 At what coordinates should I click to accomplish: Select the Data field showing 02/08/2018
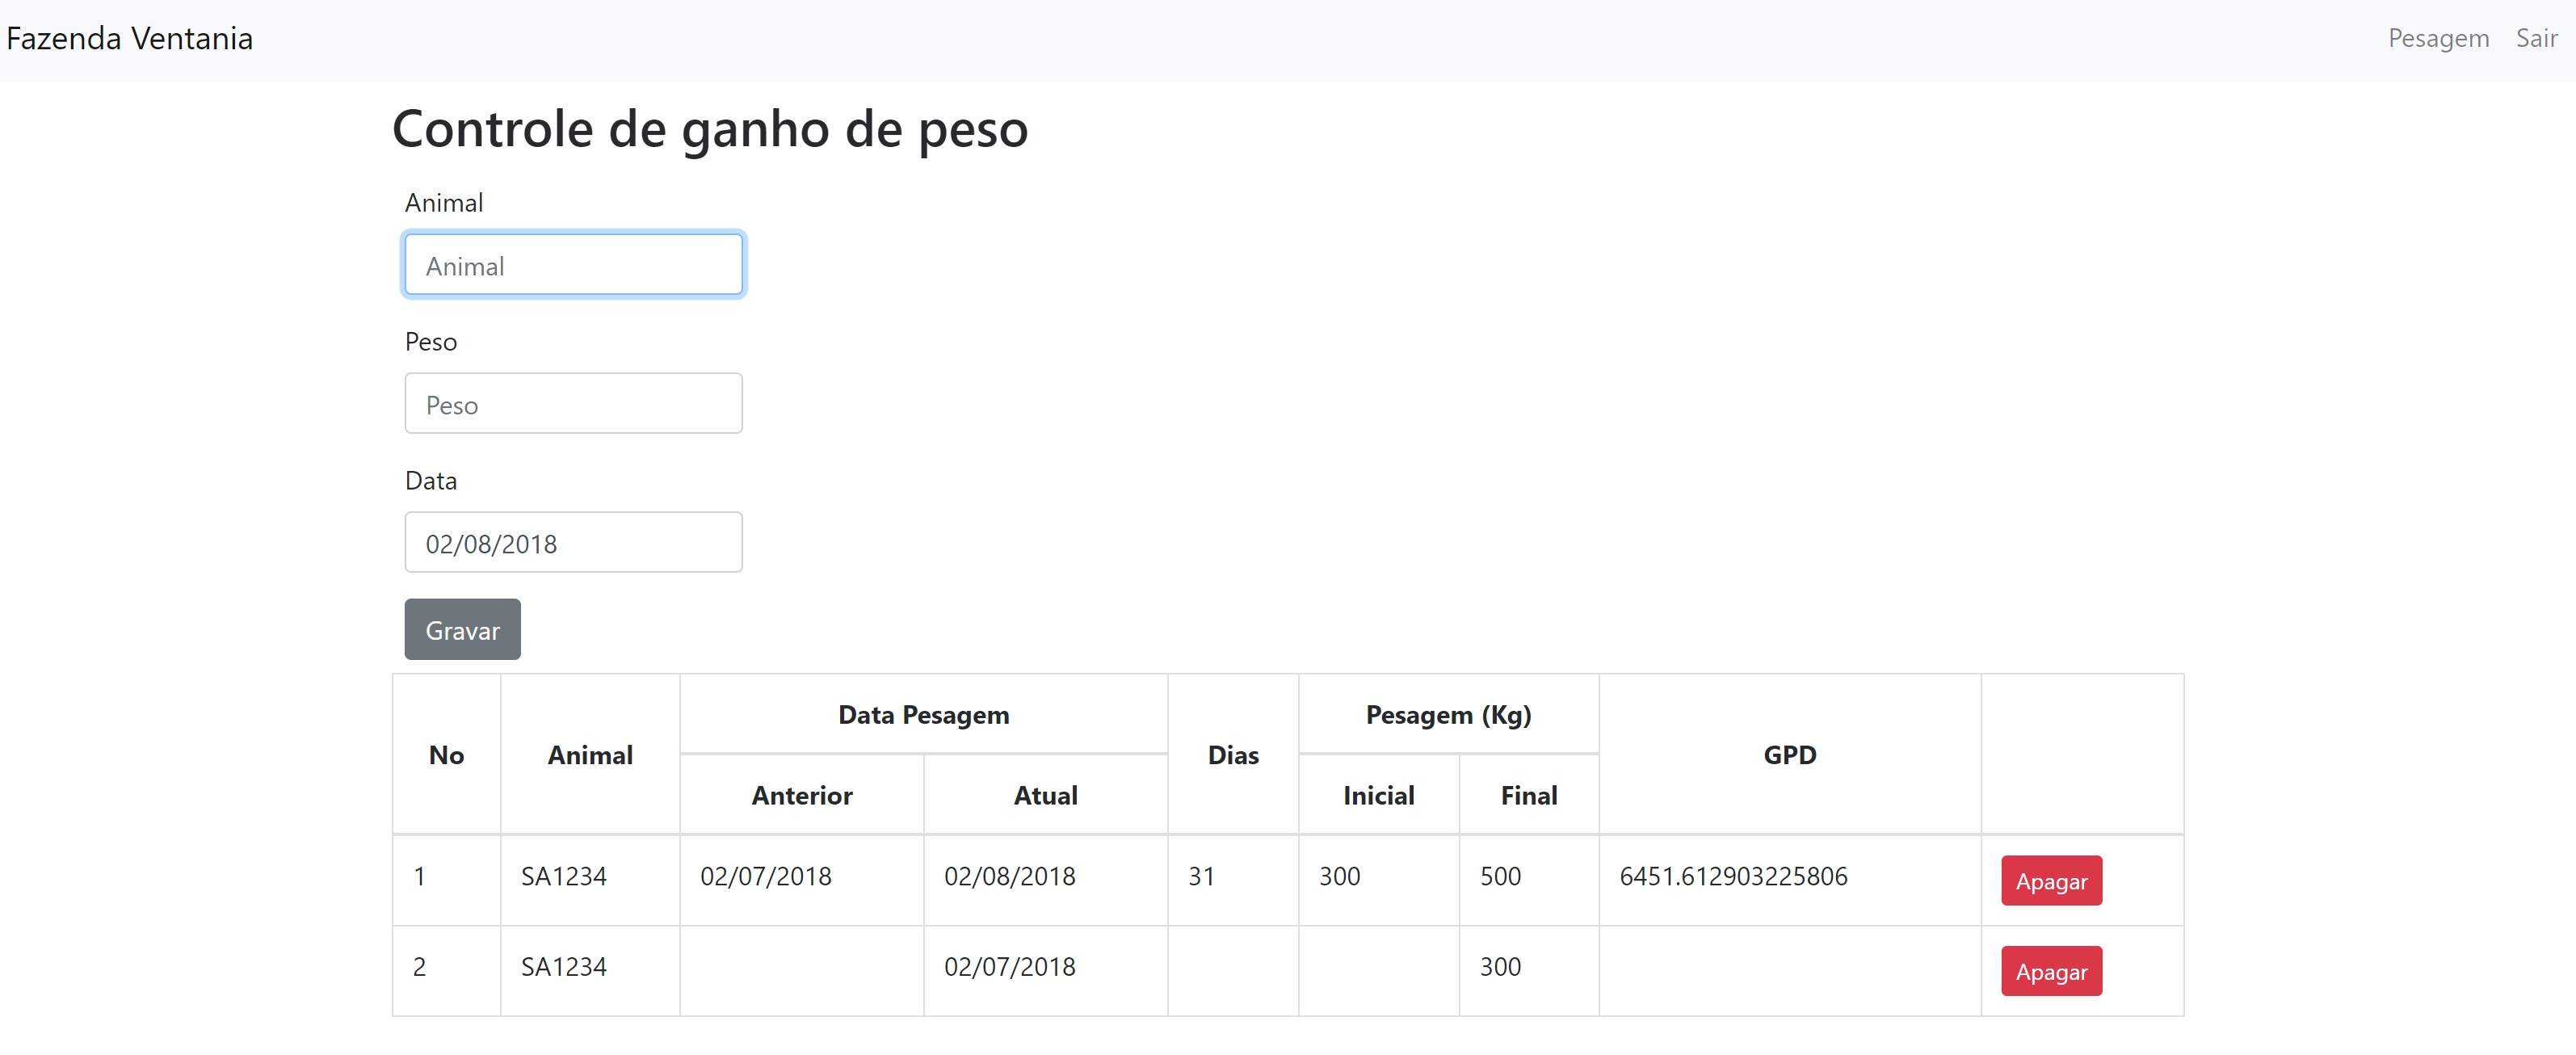click(573, 543)
